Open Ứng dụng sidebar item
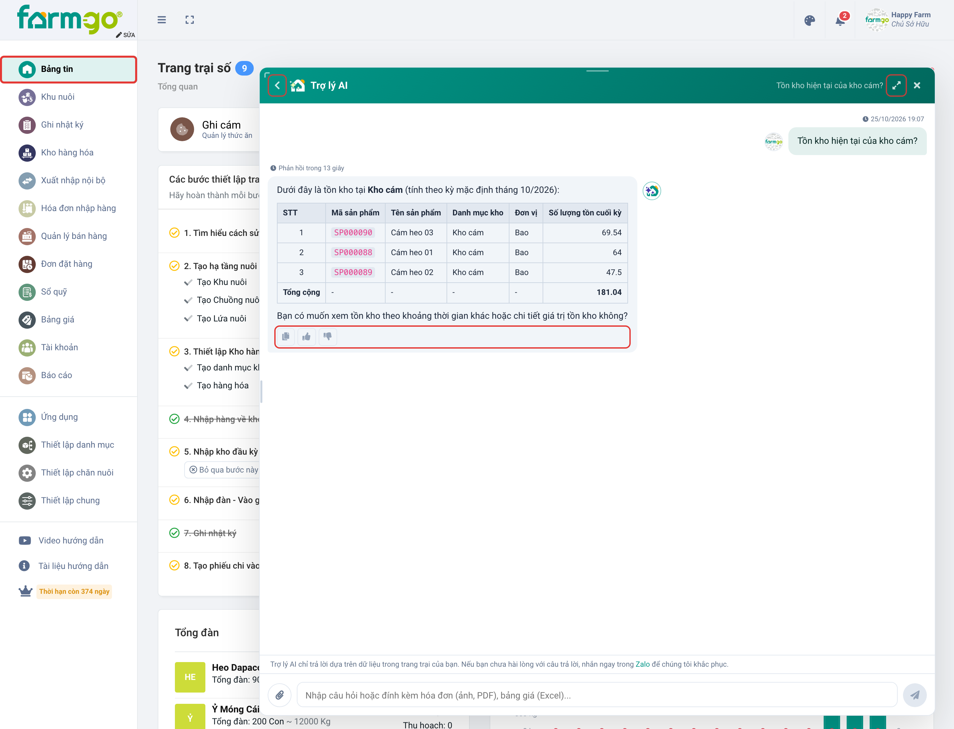Image resolution: width=954 pixels, height=729 pixels. [x=69, y=417]
